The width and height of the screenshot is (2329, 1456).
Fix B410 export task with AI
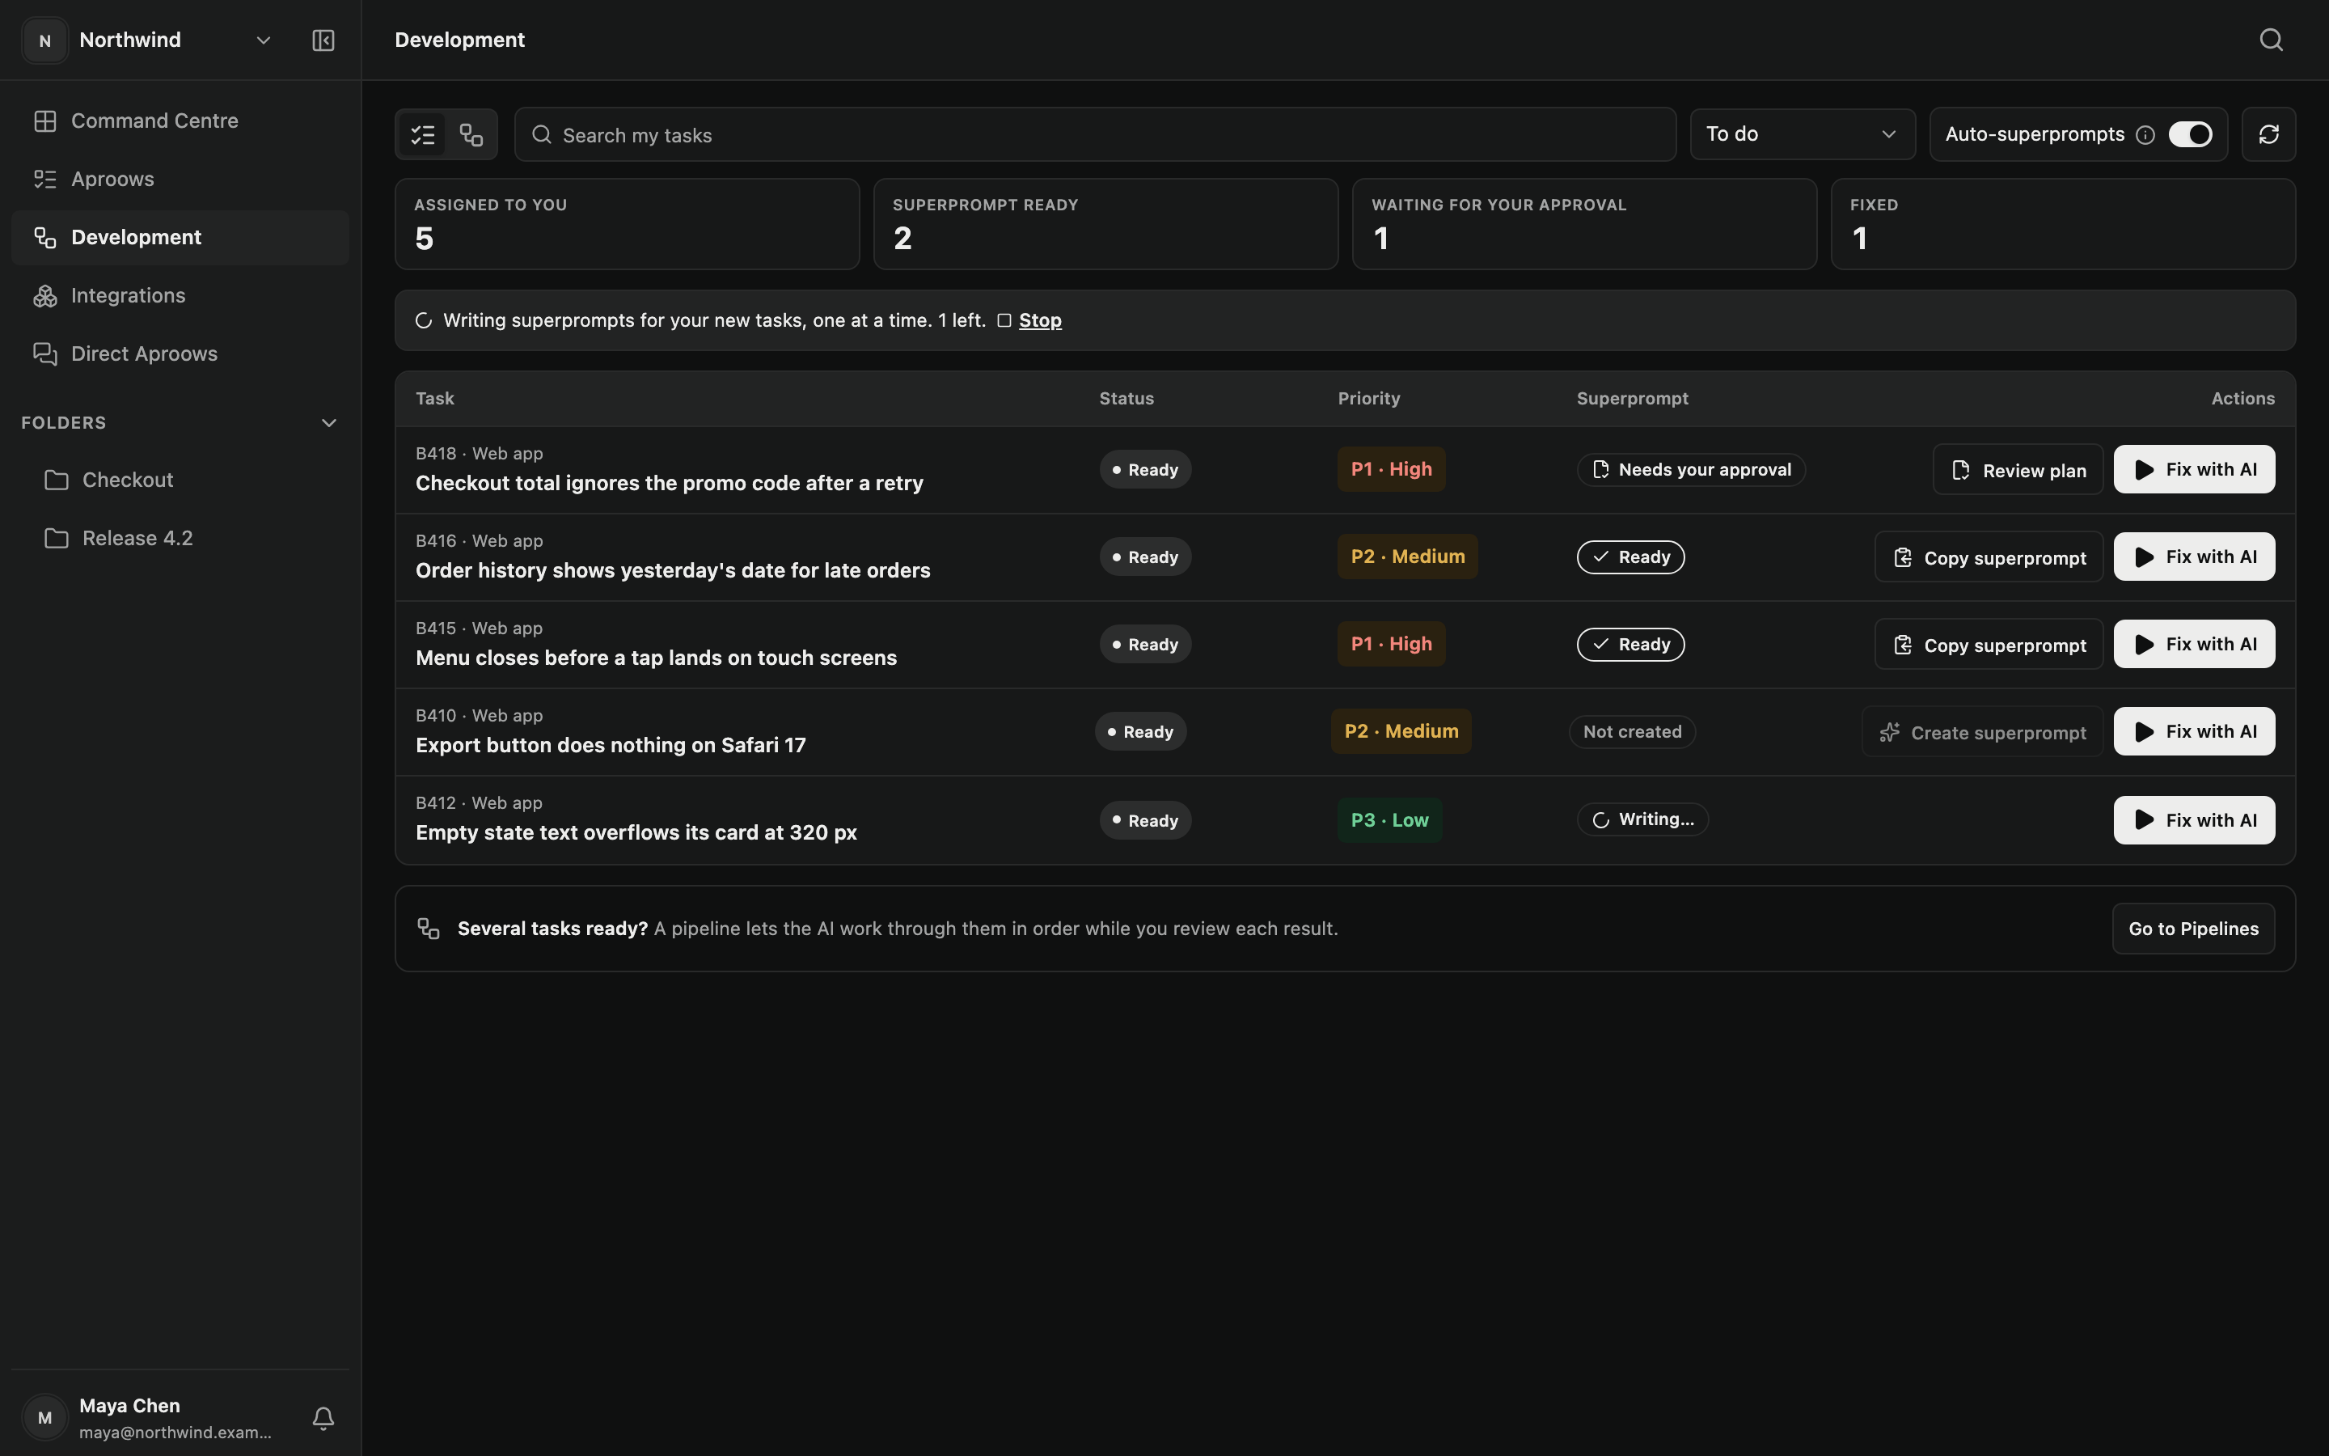[x=2194, y=732]
